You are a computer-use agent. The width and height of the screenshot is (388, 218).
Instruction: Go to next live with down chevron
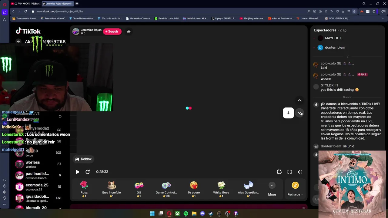[299, 113]
